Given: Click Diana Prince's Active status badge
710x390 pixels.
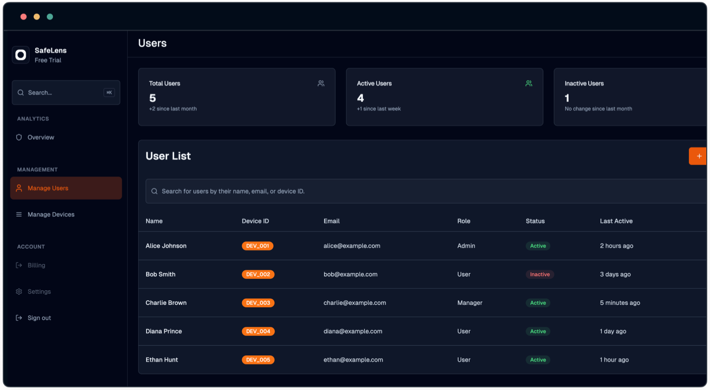Looking at the screenshot, I should tap(538, 332).
